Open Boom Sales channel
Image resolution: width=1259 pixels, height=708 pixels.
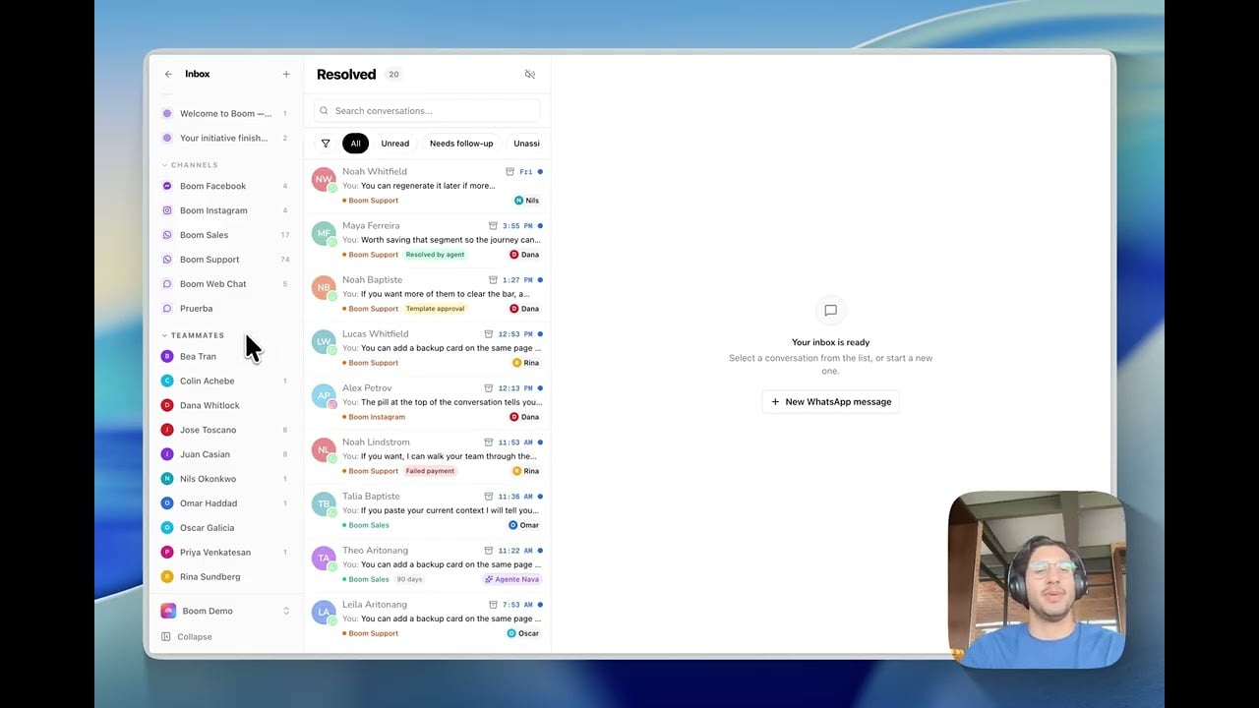click(x=225, y=235)
